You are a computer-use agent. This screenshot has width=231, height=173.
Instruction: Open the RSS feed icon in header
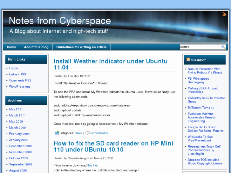pyautogui.click(x=224, y=14)
